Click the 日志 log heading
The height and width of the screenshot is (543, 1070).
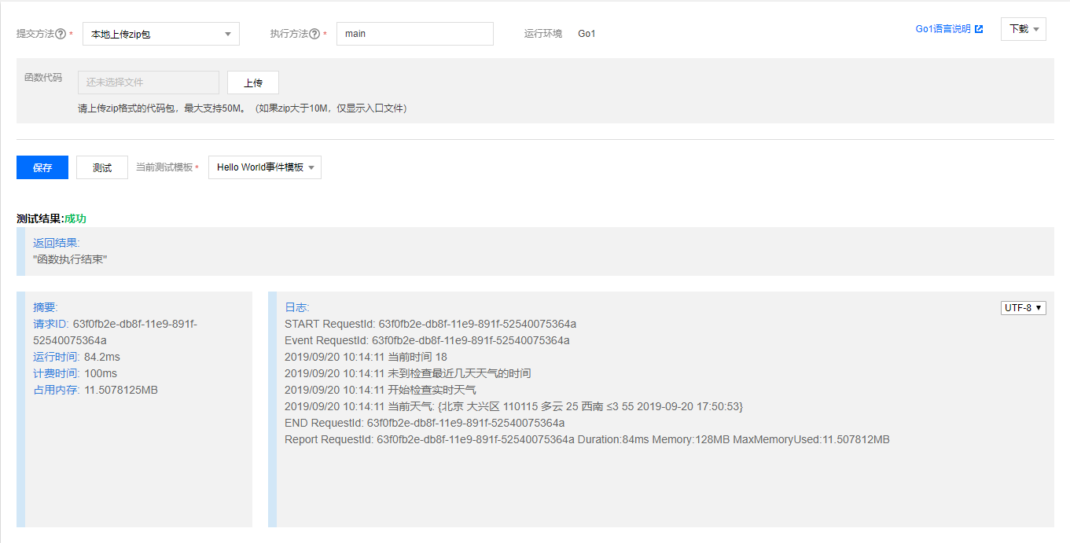297,307
